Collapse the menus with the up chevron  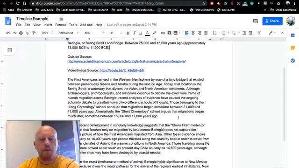click(282, 33)
